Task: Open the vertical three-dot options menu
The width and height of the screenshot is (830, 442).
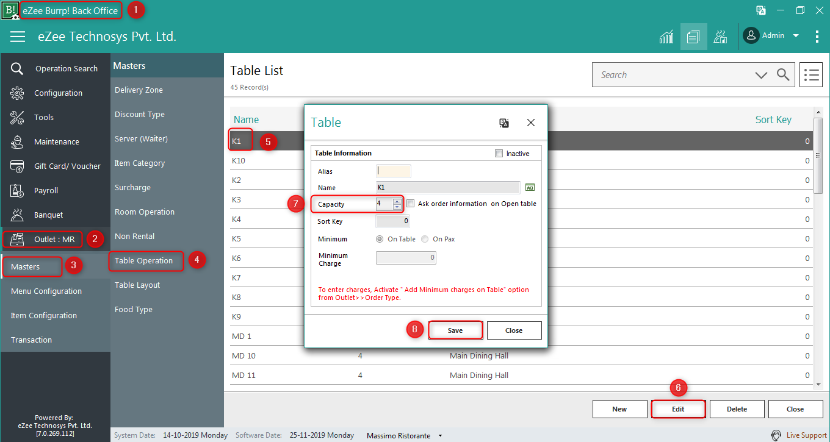Action: [x=817, y=37]
